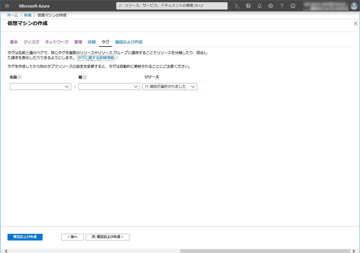Open タグに関する詳細情報 link
This screenshot has height=253, width=360.
tap(96, 58)
